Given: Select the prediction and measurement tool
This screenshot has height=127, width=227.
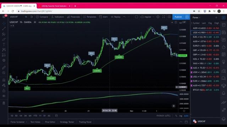Looking at the screenshot, I should click(x=4, y=55).
